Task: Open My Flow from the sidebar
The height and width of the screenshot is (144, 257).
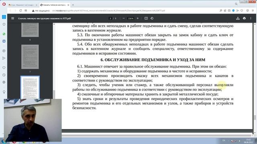Action: point(4,58)
